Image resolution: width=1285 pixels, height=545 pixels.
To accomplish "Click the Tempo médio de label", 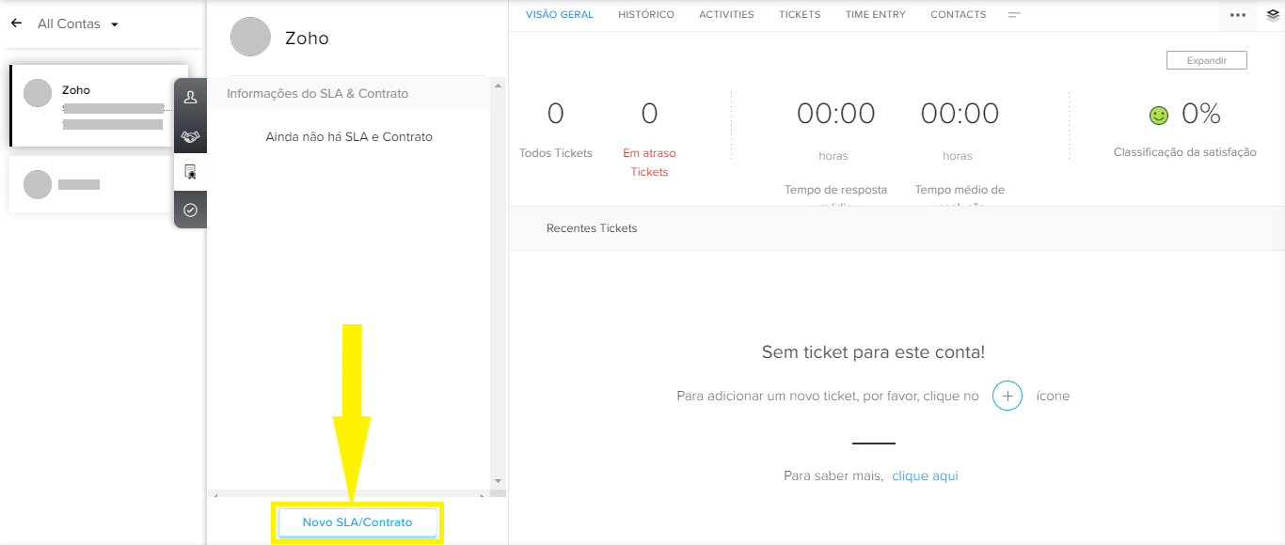I will coord(960,190).
